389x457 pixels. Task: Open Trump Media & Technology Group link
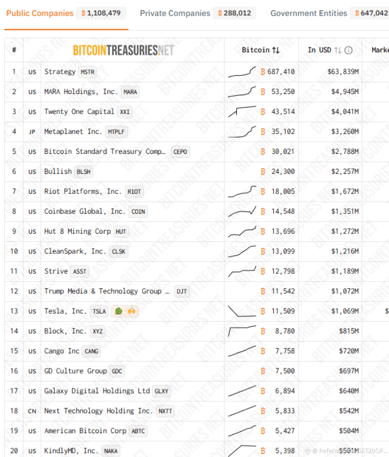[x=107, y=291]
